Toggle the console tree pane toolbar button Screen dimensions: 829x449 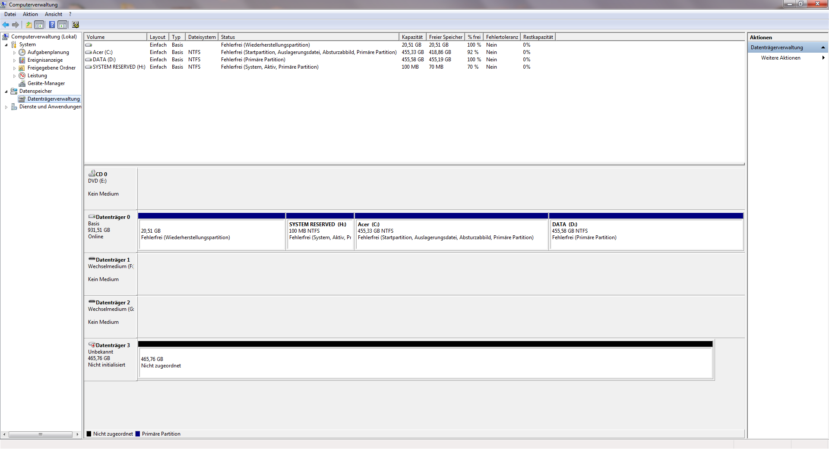tap(39, 25)
